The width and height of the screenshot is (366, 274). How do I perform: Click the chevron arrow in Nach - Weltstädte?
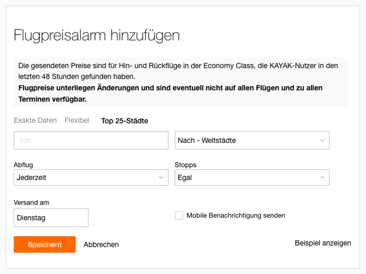322,140
